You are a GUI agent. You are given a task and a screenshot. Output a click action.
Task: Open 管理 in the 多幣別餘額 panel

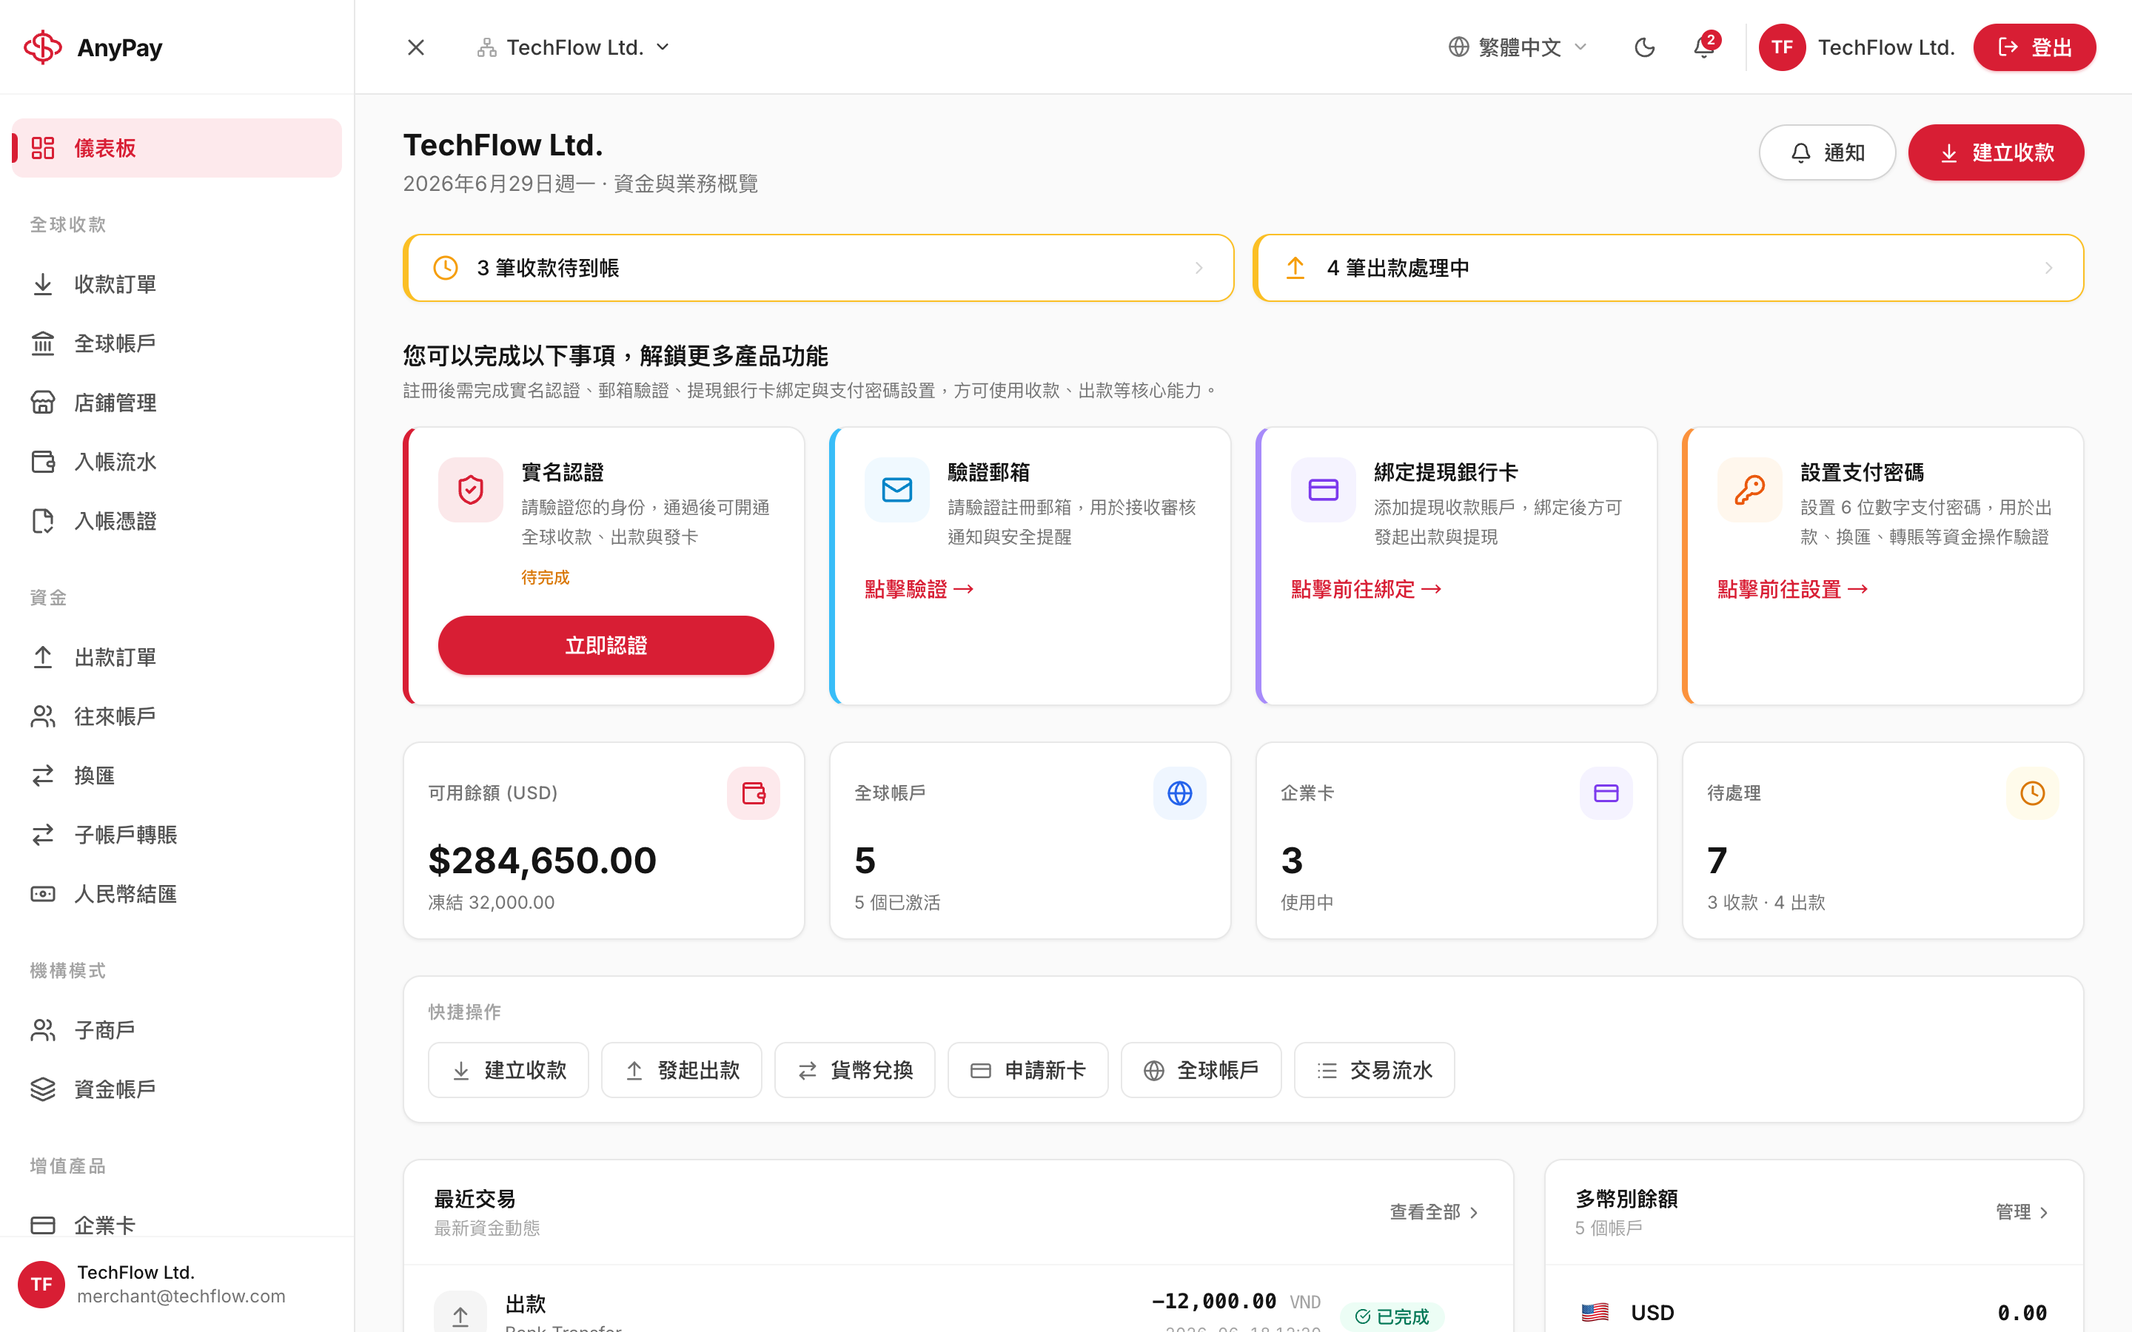point(2022,1212)
